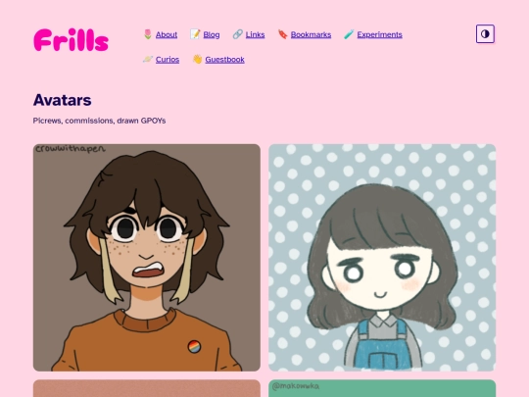Viewport: 529px width, 397px height.
Task: Open the Links navigation item
Action: pos(255,34)
